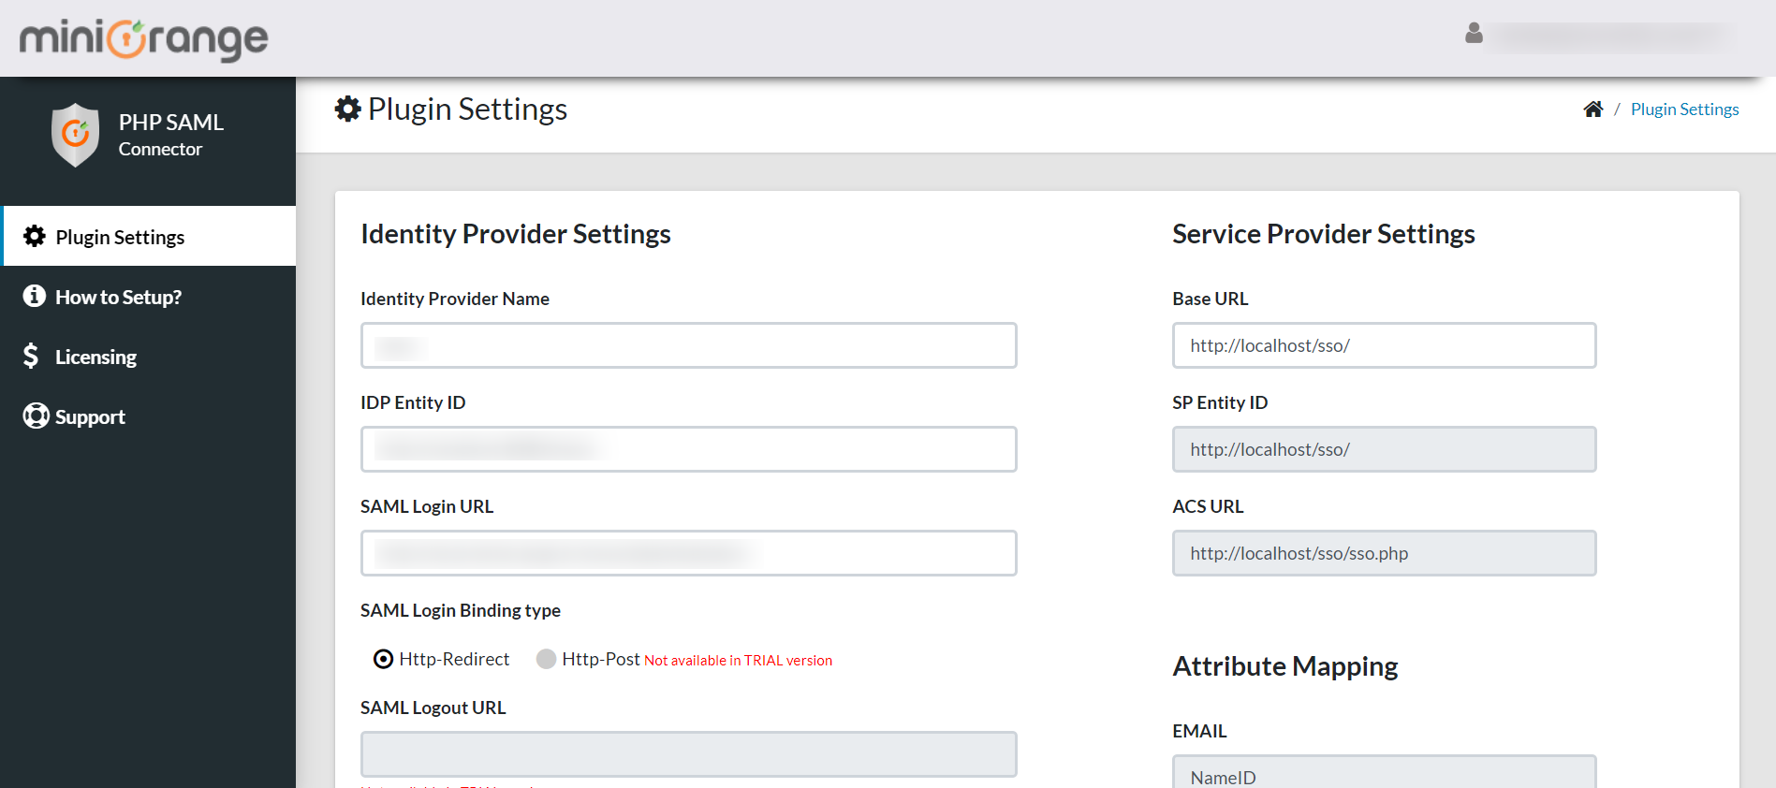1776x788 pixels.
Task: Click the dollar icon for Licensing
Action: [x=32, y=356]
